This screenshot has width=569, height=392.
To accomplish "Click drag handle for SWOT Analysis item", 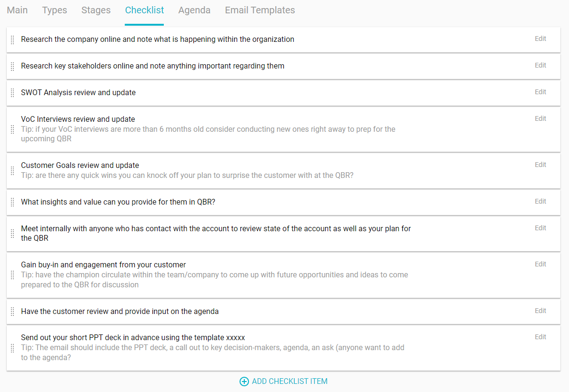I will coord(12,93).
